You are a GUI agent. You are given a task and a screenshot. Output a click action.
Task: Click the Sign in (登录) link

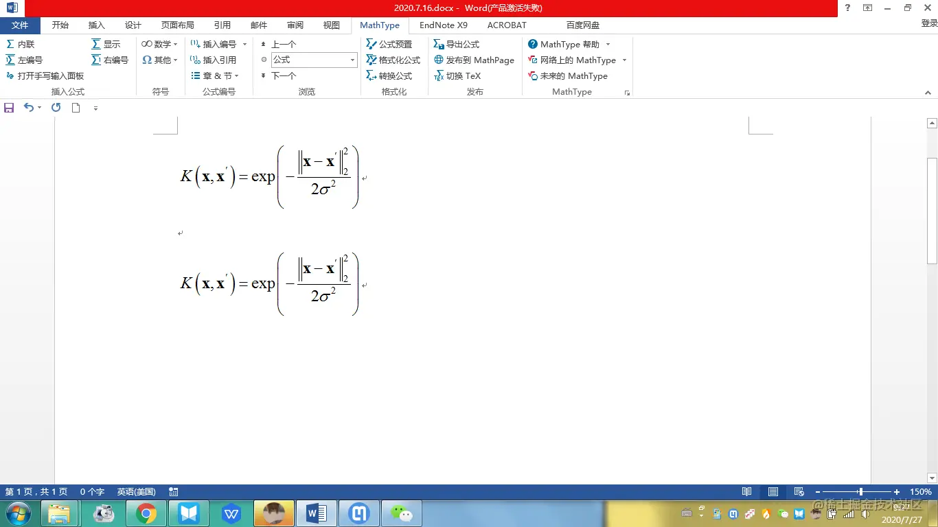pyautogui.click(x=929, y=24)
